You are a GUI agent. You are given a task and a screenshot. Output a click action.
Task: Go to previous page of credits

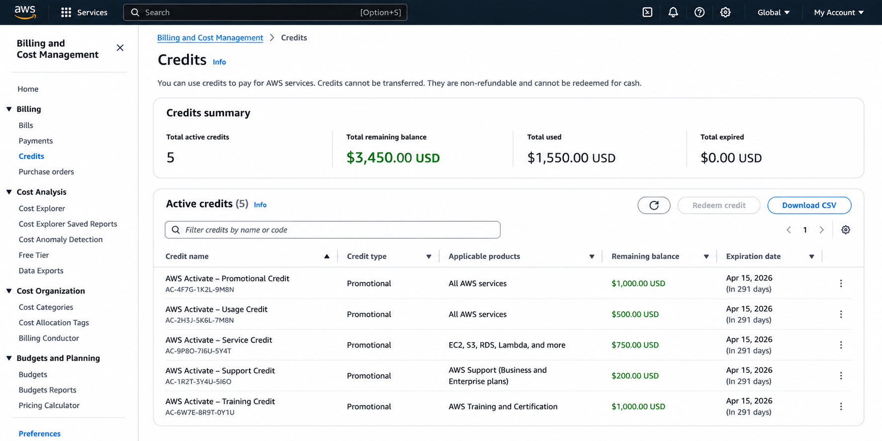tap(789, 230)
